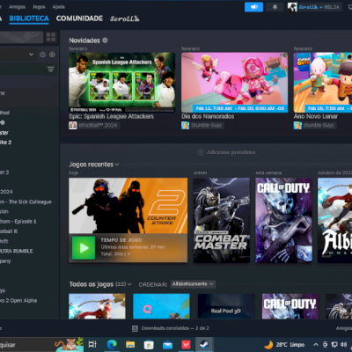Image resolution: width=352 pixels, height=352 pixels.
Task: Open Task View in the taskbar
Action: point(92,344)
